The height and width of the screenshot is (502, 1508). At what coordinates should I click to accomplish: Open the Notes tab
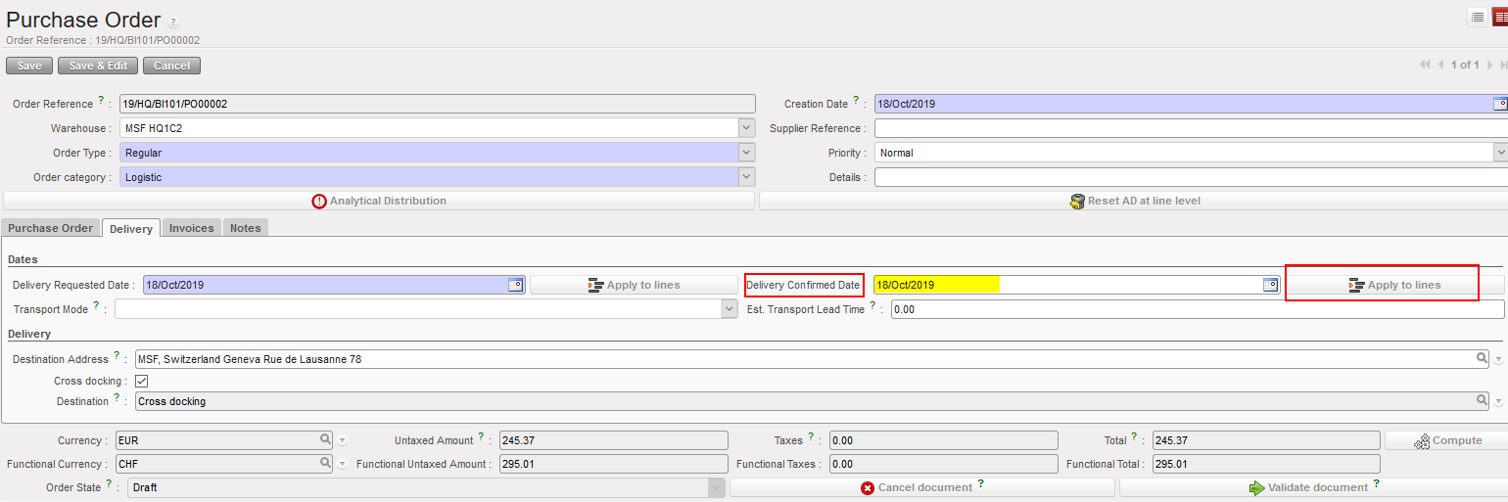pyautogui.click(x=245, y=228)
